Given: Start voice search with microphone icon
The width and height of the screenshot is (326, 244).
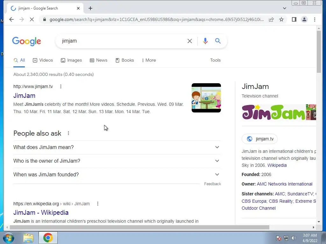Looking at the screenshot, I should point(205,41).
